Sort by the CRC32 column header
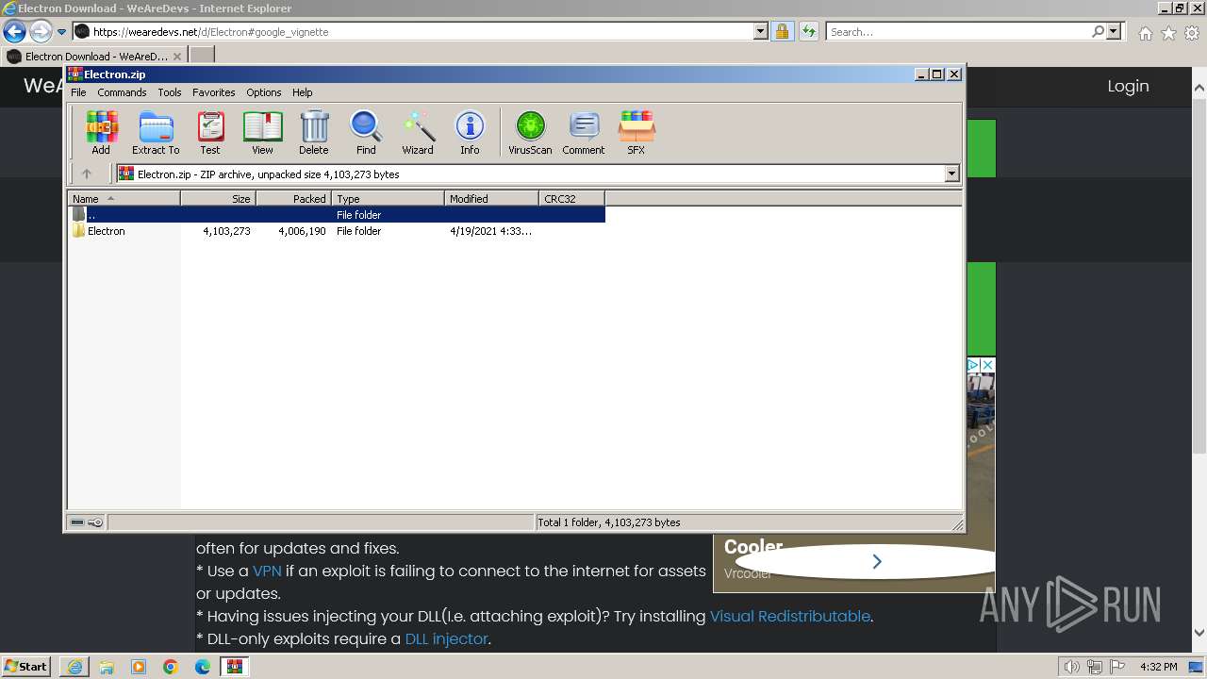 click(x=571, y=199)
